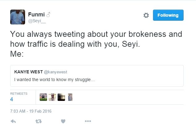This screenshot has height=134, width=196.
Task: Open the soccer field retweeter avatar
Action: point(43,97)
